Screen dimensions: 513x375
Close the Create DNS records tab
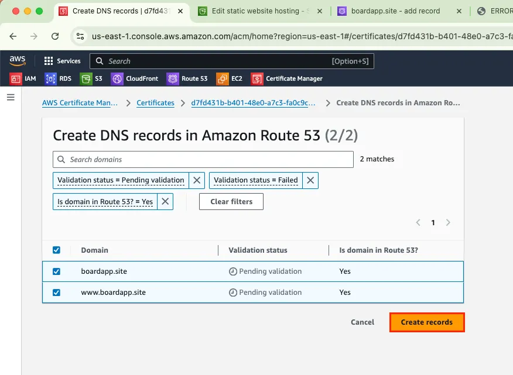[180, 11]
